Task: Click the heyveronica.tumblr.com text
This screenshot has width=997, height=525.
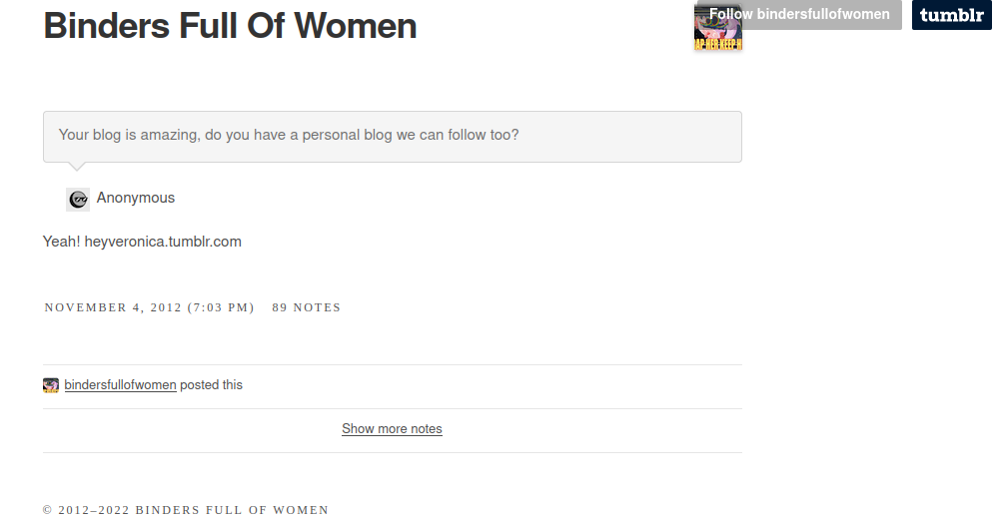Action: click(x=163, y=242)
